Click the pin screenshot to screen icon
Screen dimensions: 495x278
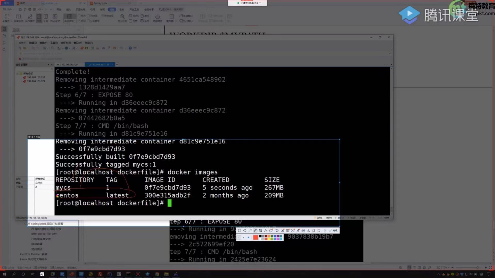298,231
